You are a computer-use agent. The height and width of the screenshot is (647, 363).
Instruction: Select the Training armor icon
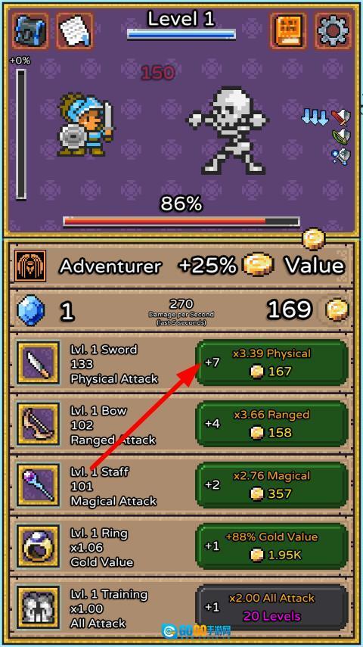pyautogui.click(x=39, y=608)
